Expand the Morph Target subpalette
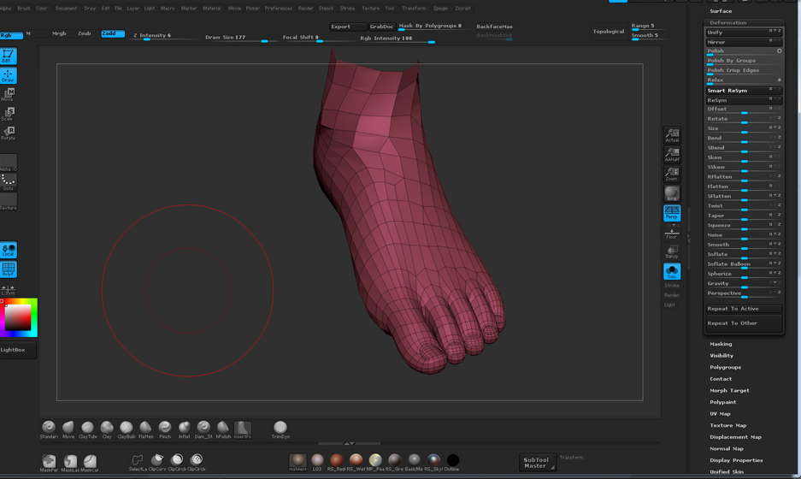The width and height of the screenshot is (801, 479). click(x=729, y=391)
